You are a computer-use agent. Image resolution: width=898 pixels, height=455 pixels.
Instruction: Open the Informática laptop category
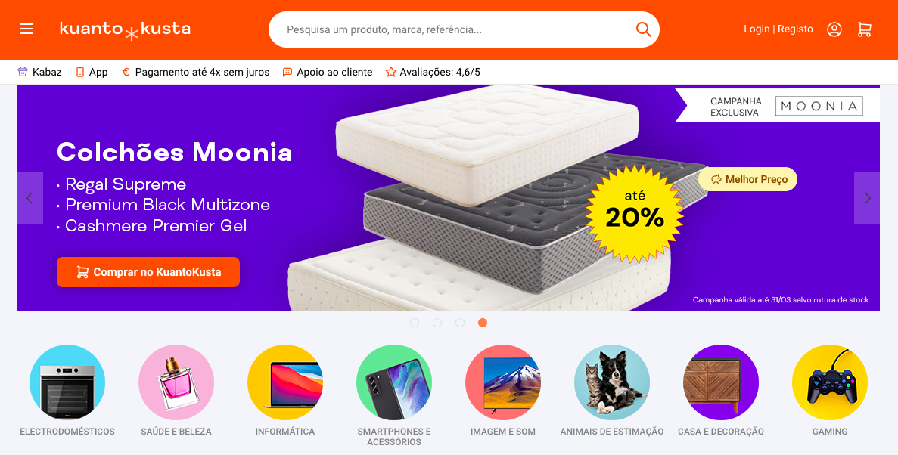285,382
